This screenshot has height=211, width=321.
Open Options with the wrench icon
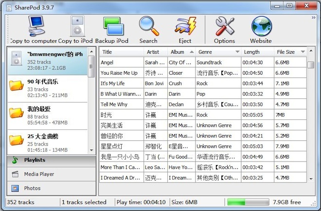(x=225, y=26)
